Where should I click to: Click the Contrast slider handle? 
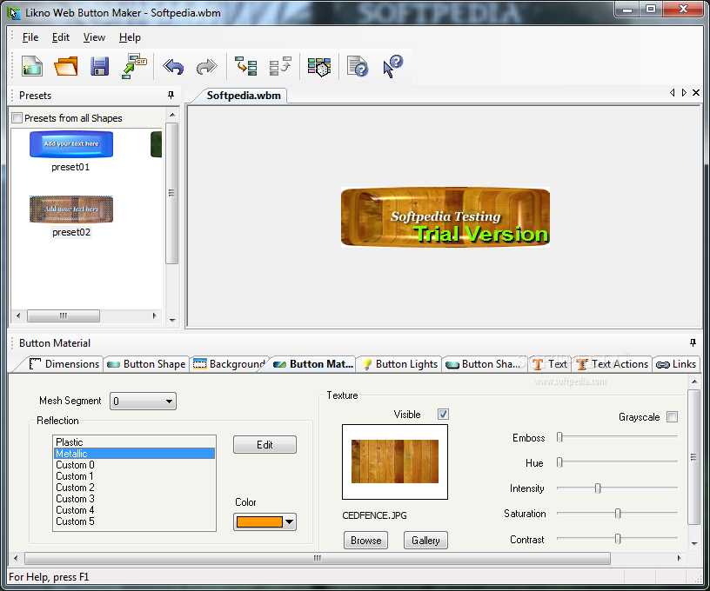click(618, 539)
